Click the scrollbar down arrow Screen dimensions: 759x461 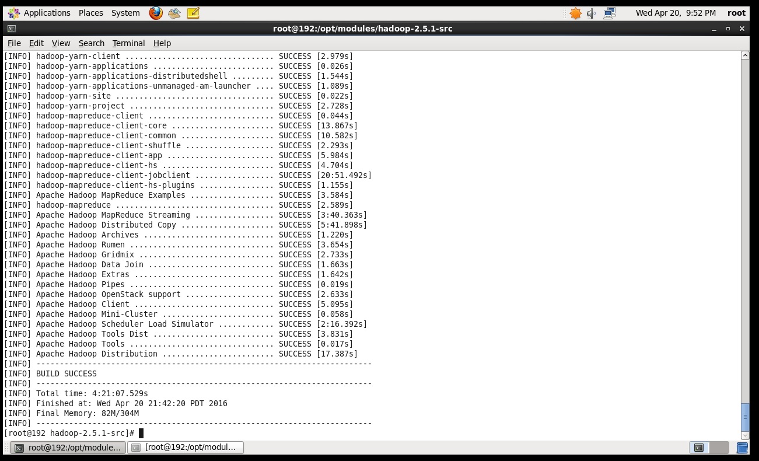745,435
